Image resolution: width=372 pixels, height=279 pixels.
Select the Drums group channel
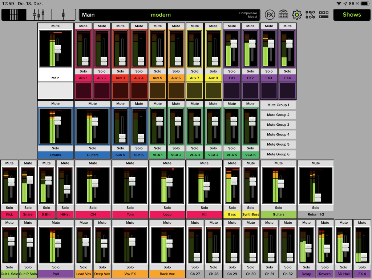click(55, 154)
